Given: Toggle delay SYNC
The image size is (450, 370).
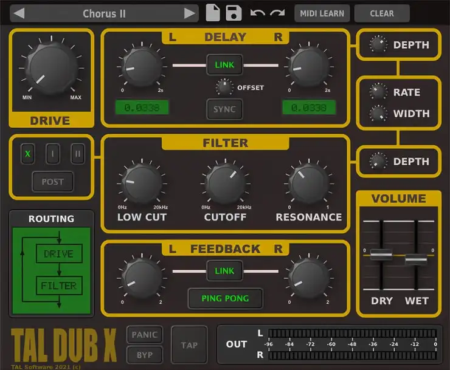Looking at the screenshot, I should tap(224, 109).
